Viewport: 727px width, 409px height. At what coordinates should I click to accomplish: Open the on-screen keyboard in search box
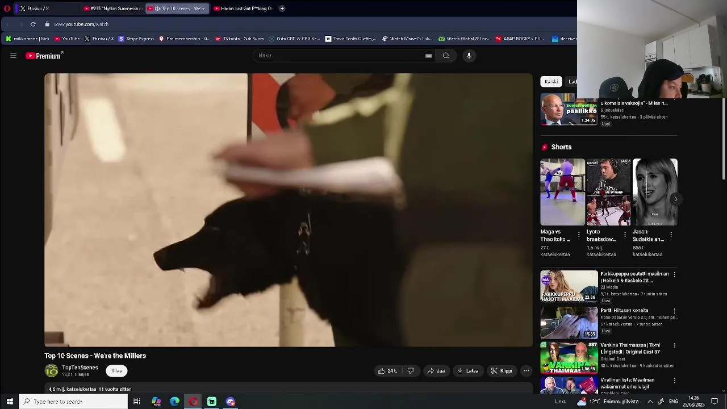pyautogui.click(x=429, y=56)
